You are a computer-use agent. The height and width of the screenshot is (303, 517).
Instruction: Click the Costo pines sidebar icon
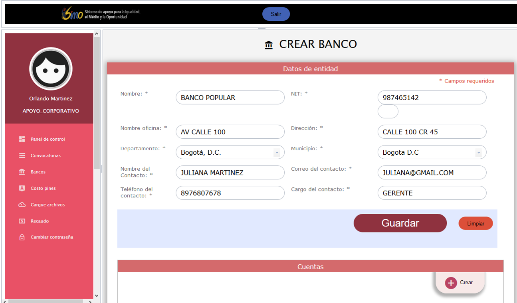pyautogui.click(x=22, y=188)
